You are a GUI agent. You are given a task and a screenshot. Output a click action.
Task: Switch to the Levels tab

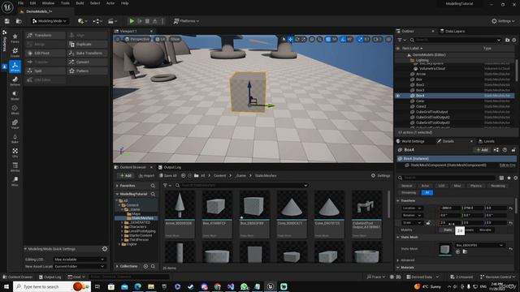point(486,141)
